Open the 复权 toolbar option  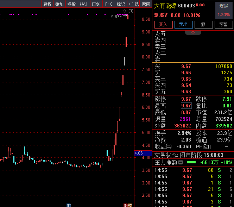tap(47, 4)
